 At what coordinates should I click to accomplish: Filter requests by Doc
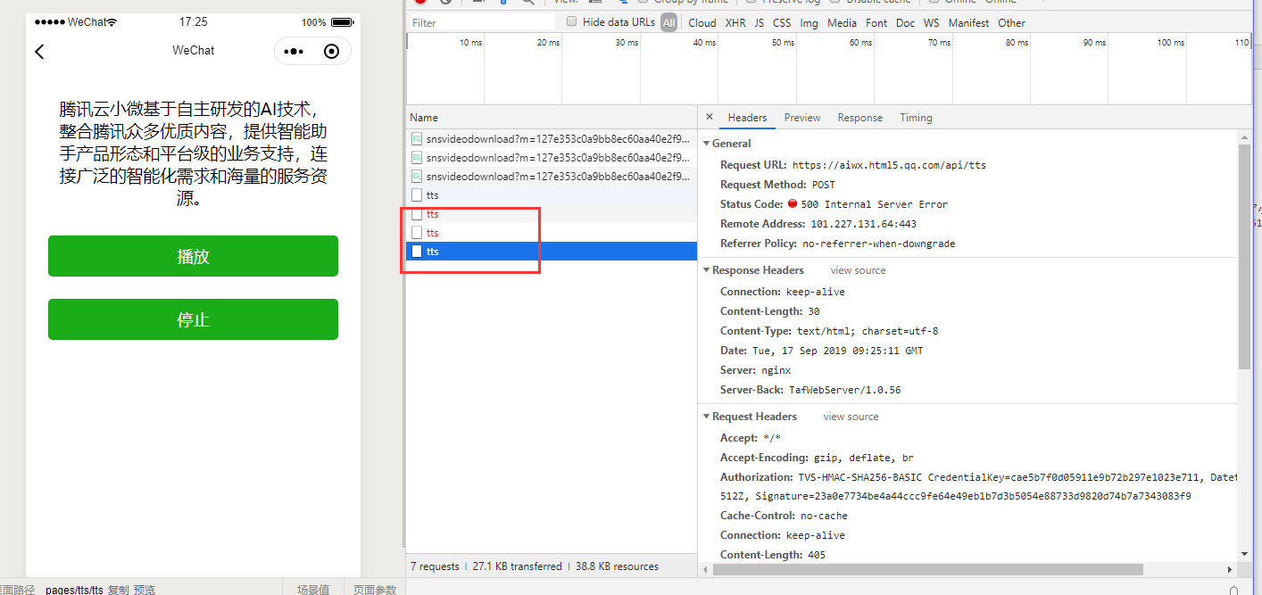point(905,22)
